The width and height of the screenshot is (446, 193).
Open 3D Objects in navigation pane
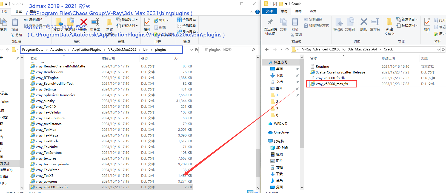tap(282, 148)
